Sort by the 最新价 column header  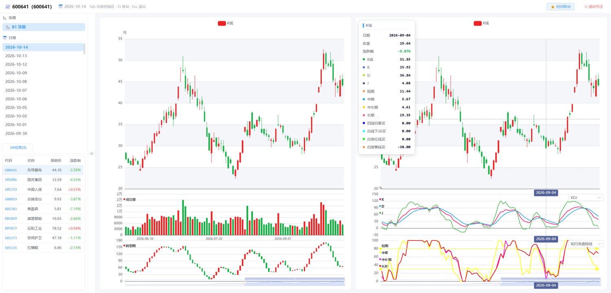[x=56, y=160]
